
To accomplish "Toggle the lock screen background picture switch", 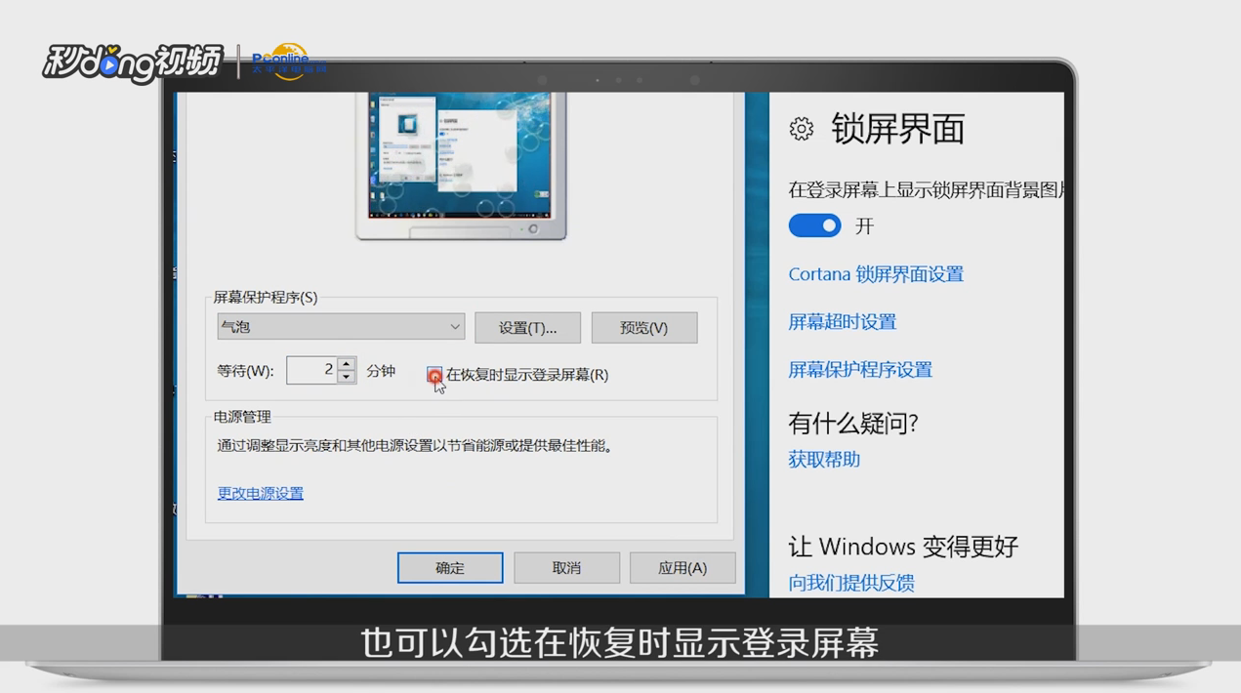I will (x=814, y=225).
